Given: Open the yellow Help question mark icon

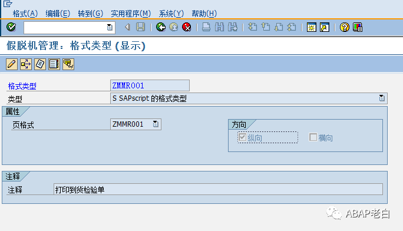Looking at the screenshot, I should pos(345,27).
